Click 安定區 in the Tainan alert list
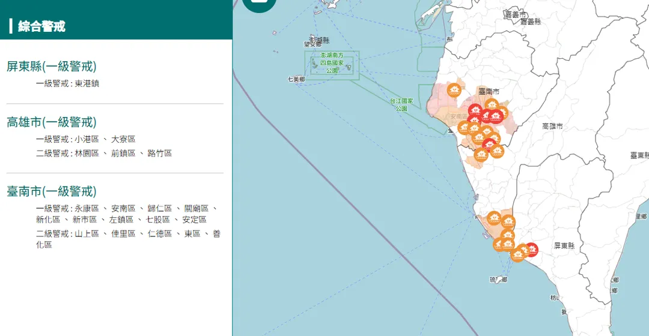The height and width of the screenshot is (336, 649). (x=194, y=220)
